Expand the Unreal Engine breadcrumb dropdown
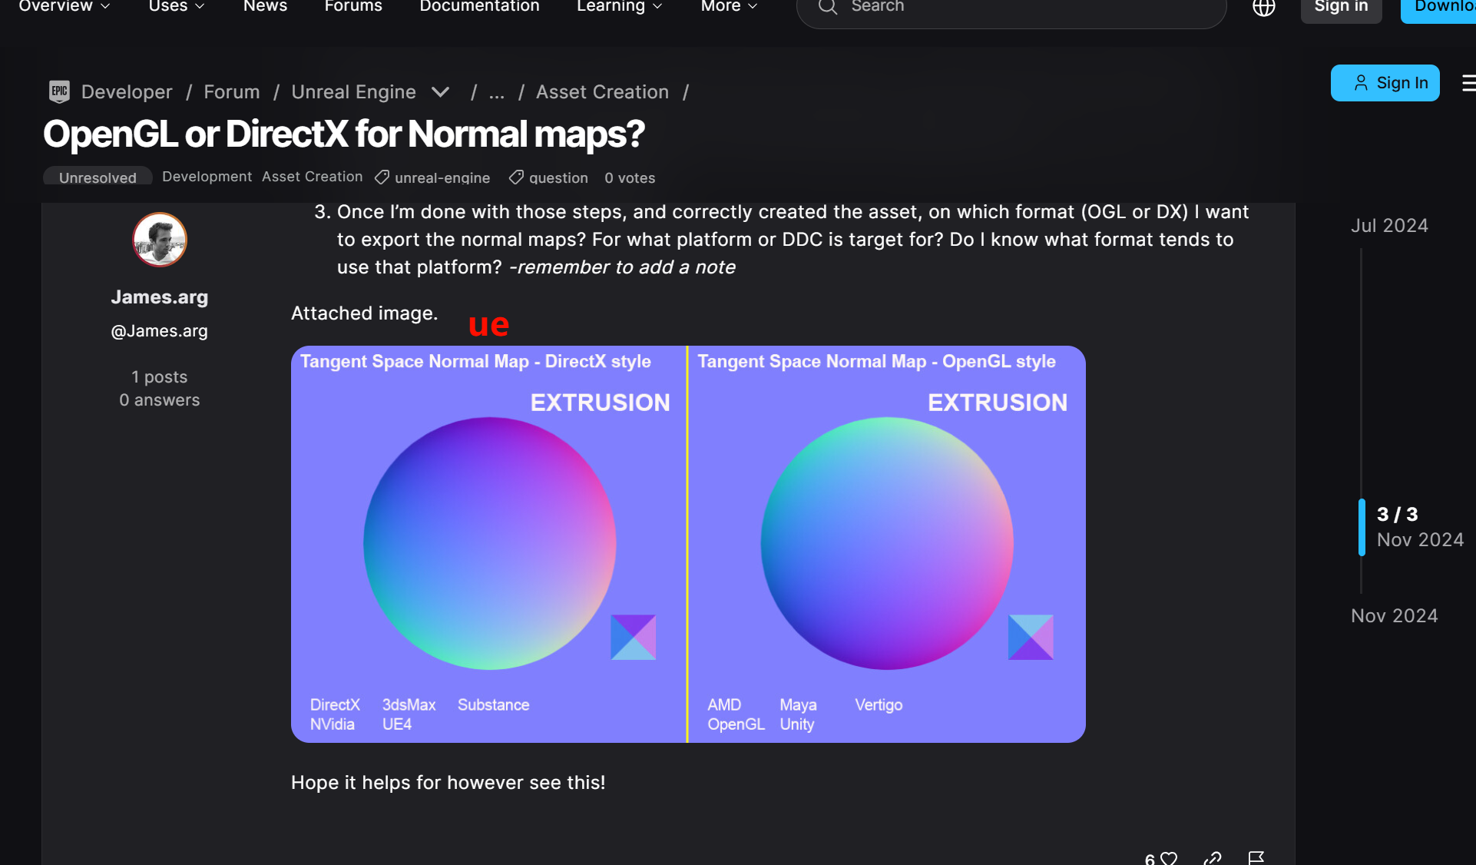The width and height of the screenshot is (1476, 865). click(440, 92)
